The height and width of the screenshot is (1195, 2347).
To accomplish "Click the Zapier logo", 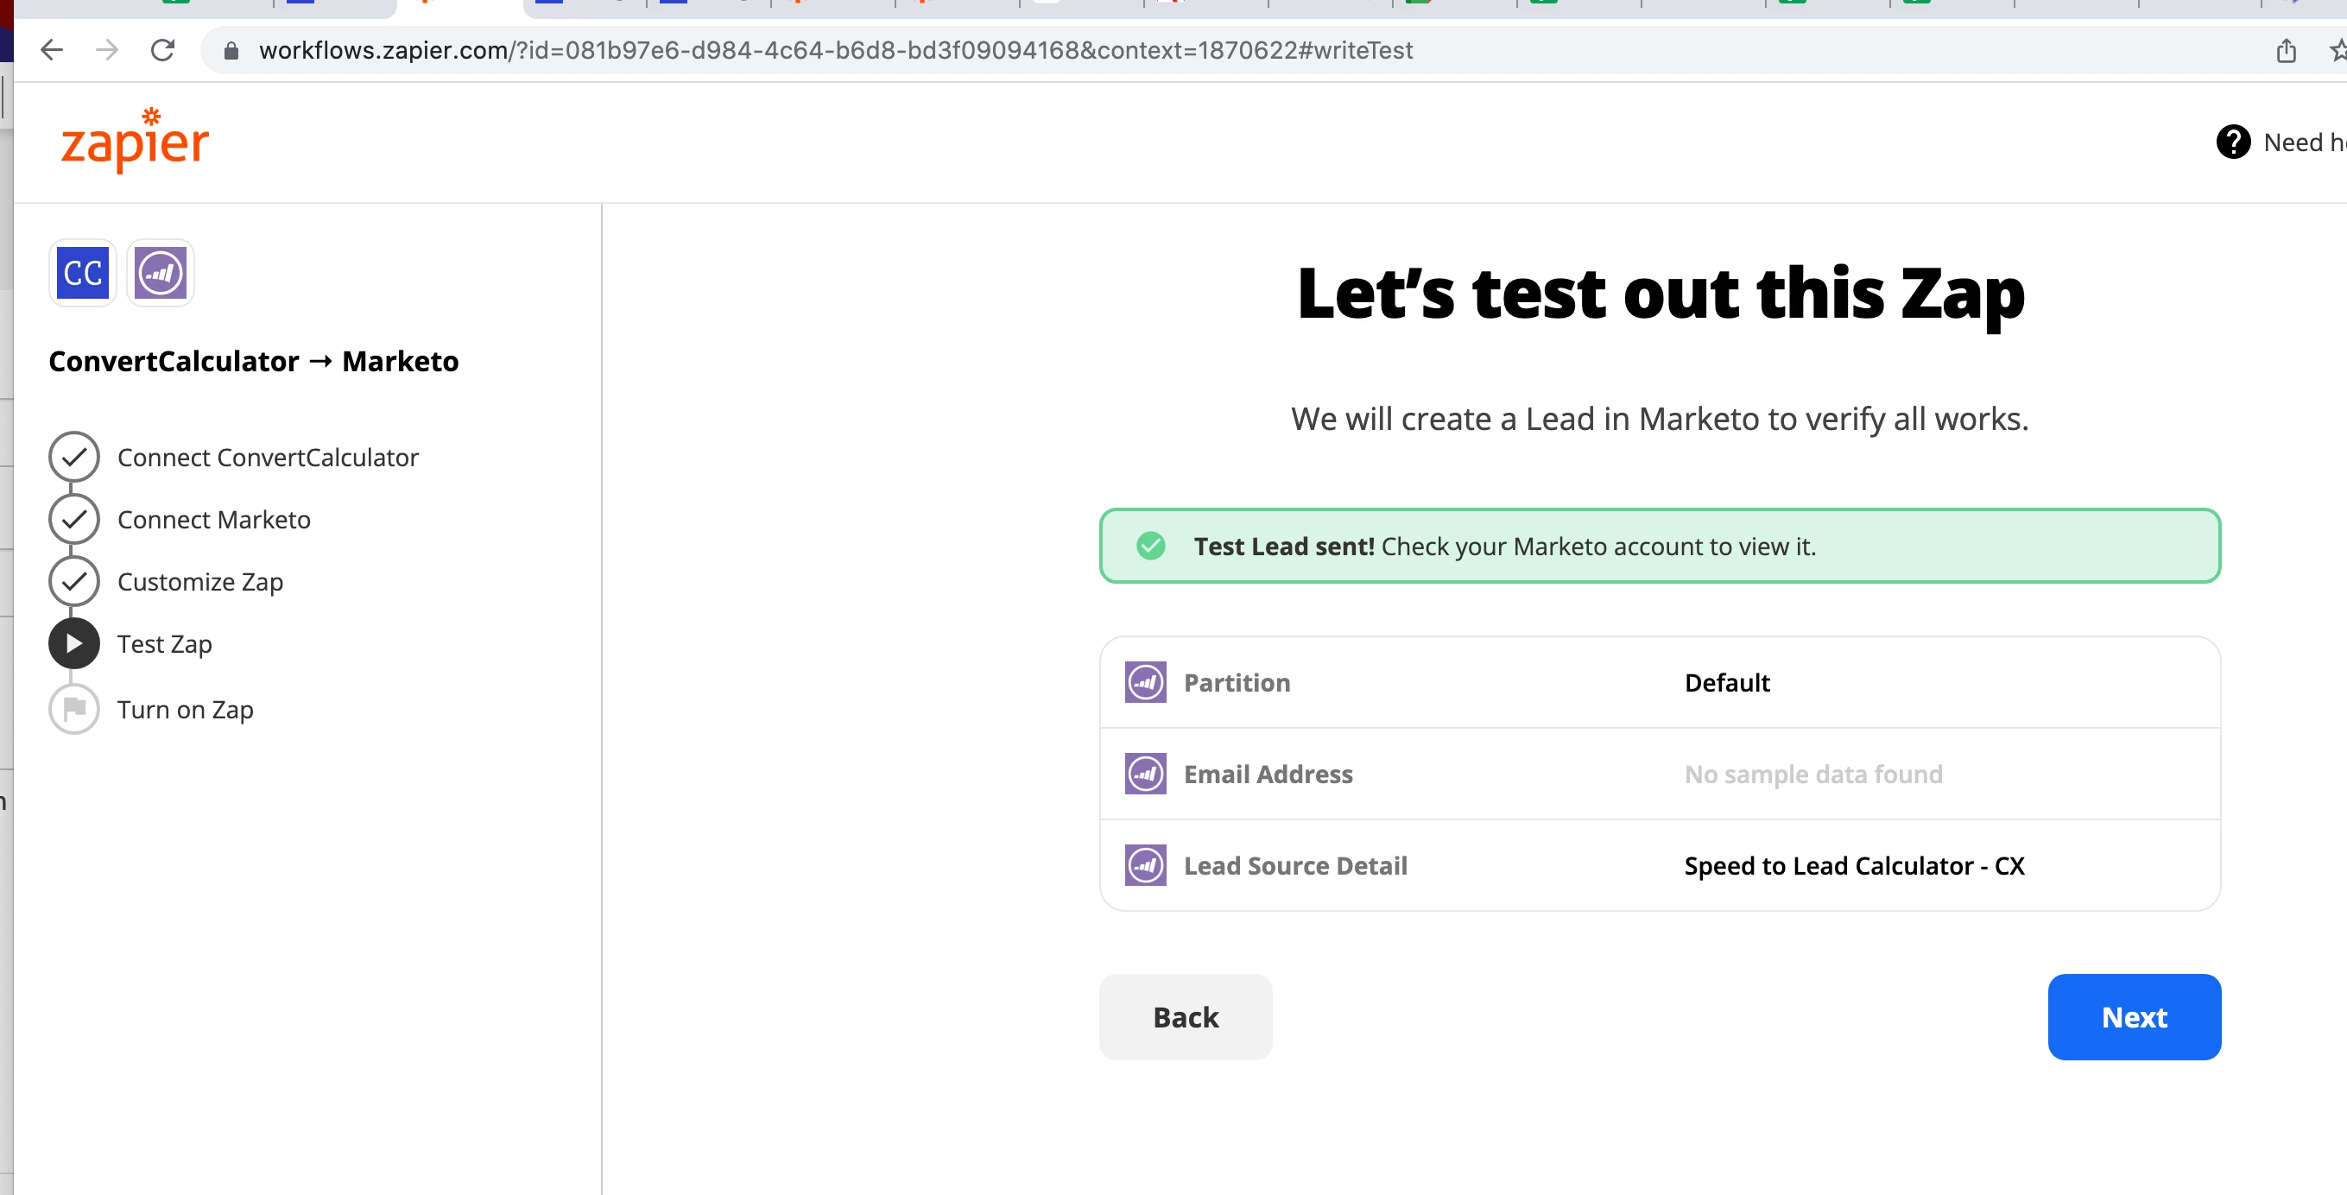I will click(135, 142).
